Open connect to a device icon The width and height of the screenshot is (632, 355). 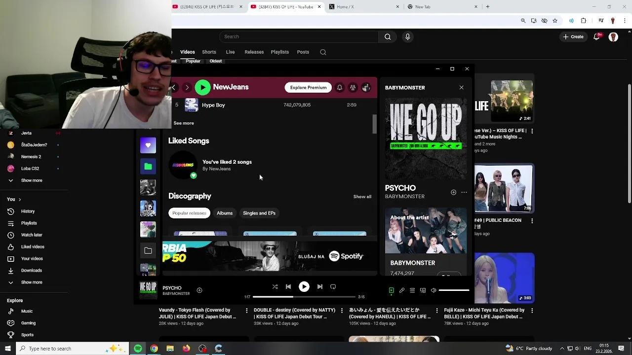point(423,290)
